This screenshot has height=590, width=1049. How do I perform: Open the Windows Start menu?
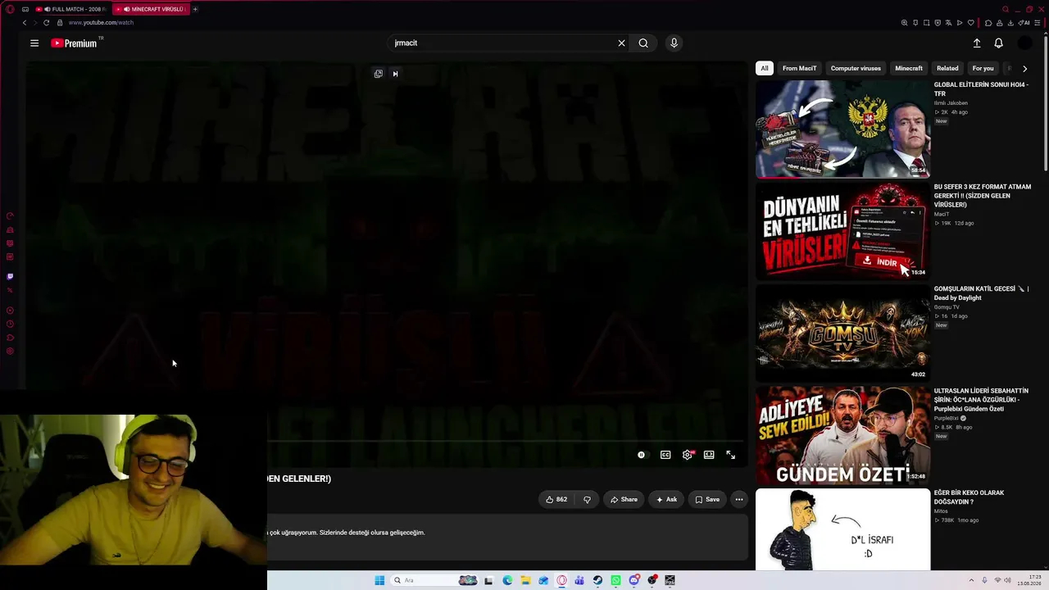tap(379, 580)
